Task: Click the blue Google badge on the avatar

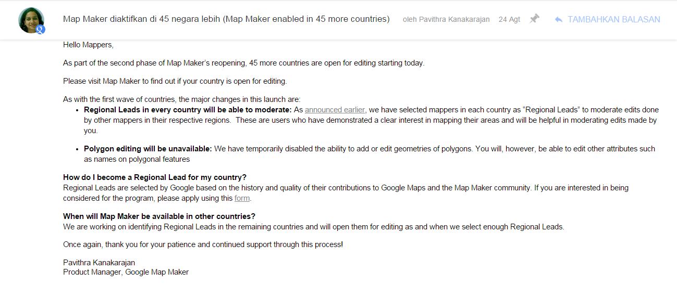Action: [41, 30]
